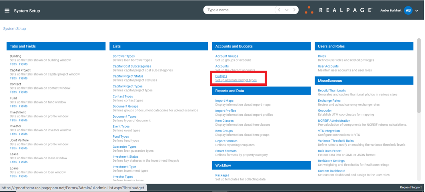Open the Fund Types list
Screen dimensions: 425x192
click(x=121, y=137)
